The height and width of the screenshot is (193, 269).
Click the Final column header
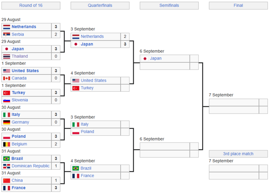(238, 6)
